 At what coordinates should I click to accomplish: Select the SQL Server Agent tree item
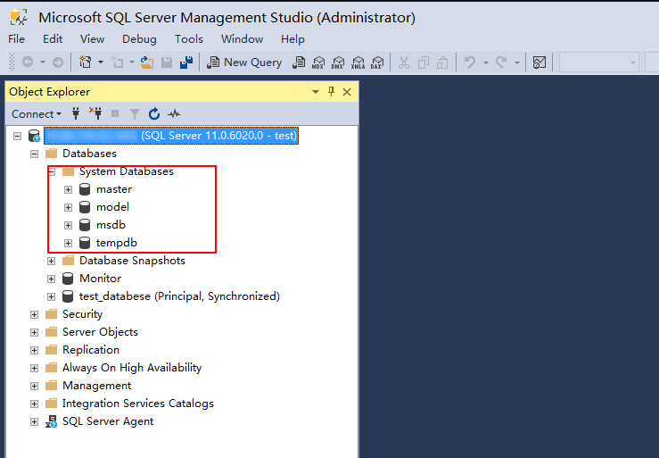pos(108,421)
